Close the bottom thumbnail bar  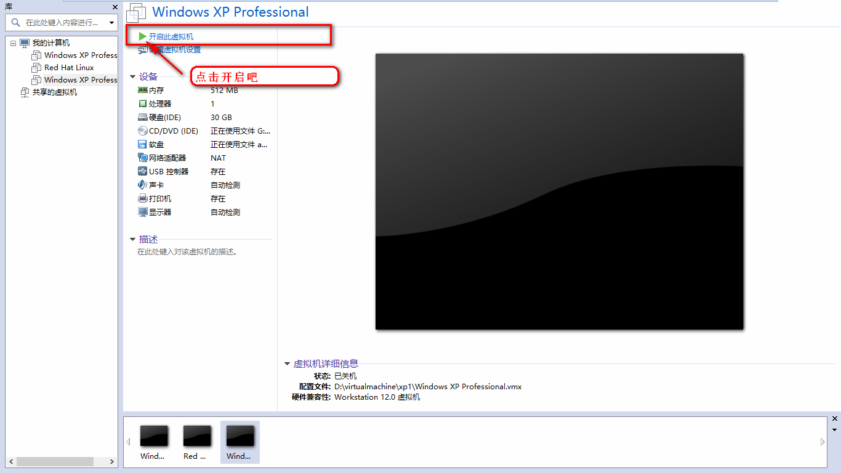(835, 419)
